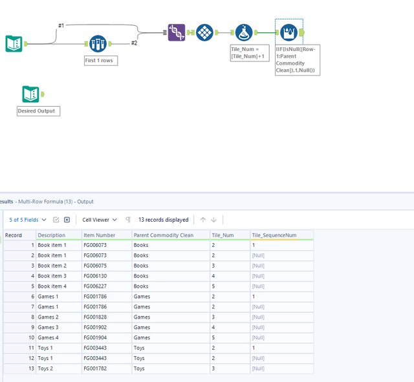Click the Results Multi-Row Formula Output title
The width and height of the screenshot is (414, 382).
[47, 202]
